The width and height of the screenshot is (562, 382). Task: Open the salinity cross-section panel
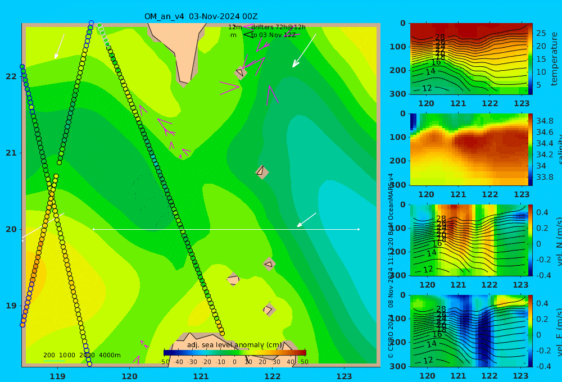point(469,149)
